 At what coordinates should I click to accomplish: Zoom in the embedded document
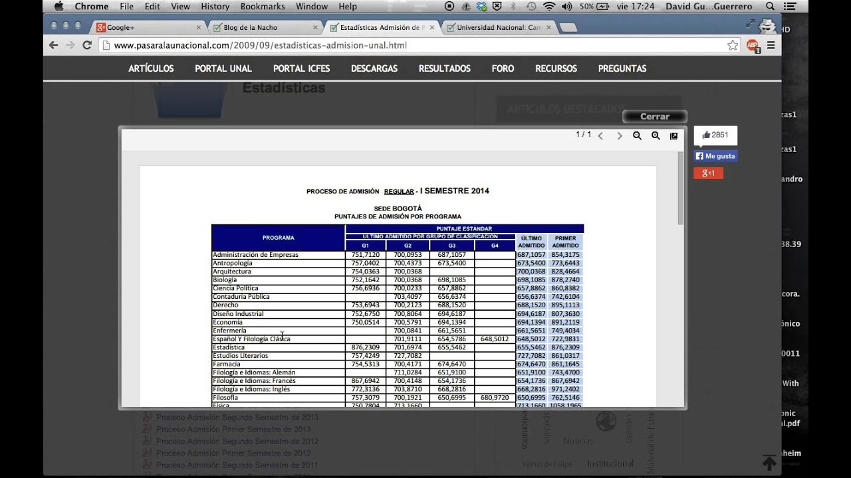[x=656, y=135]
